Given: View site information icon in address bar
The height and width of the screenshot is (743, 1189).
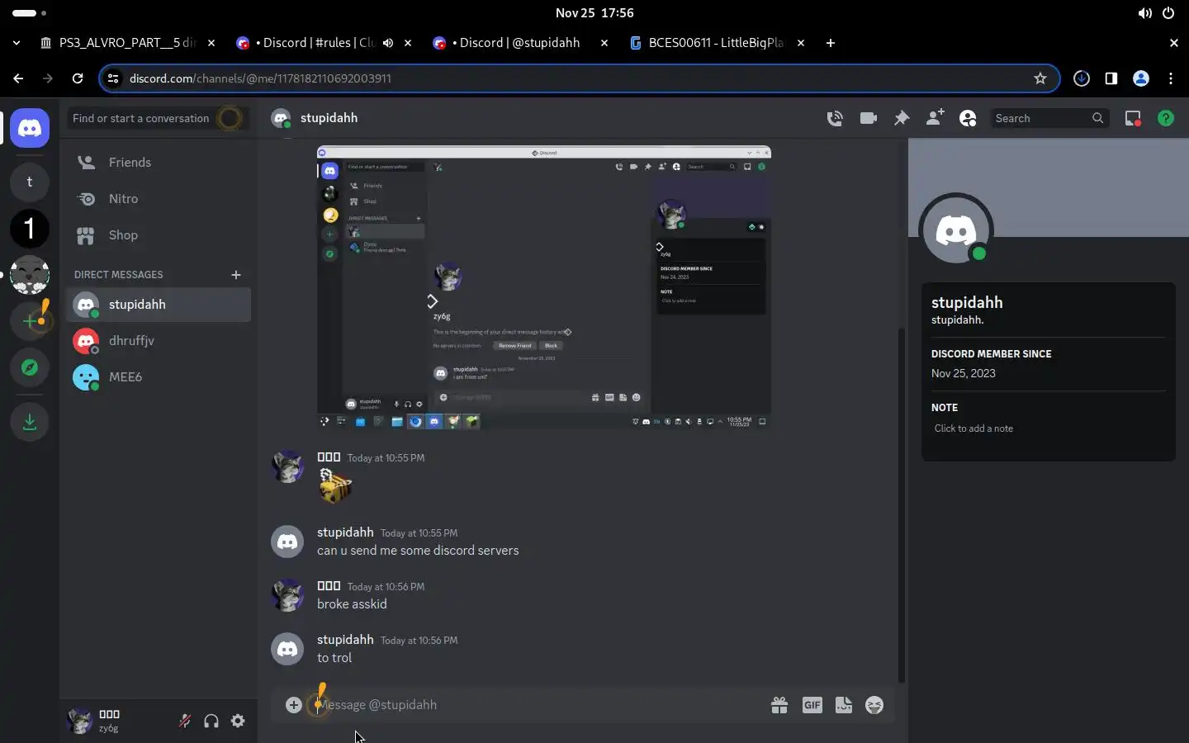Looking at the screenshot, I should [x=114, y=78].
